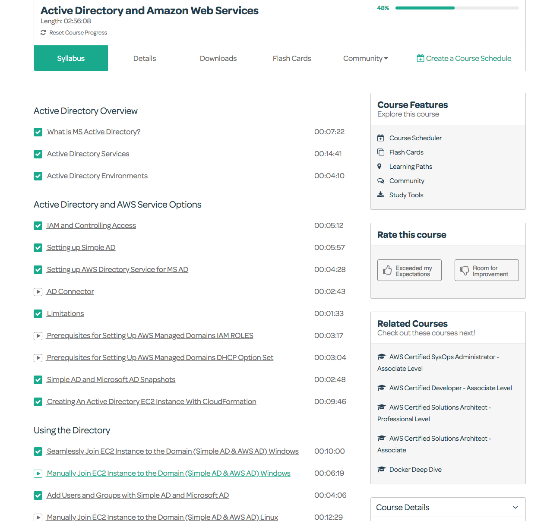
Task: Click the thumbs-down icon for Room for Improvement
Action: tap(465, 271)
